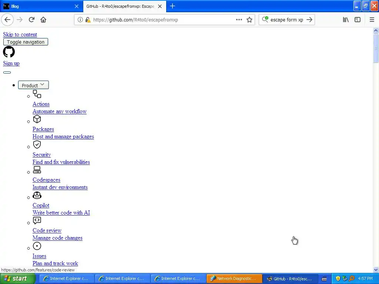Click the 4:57 PM system clock

365,279
